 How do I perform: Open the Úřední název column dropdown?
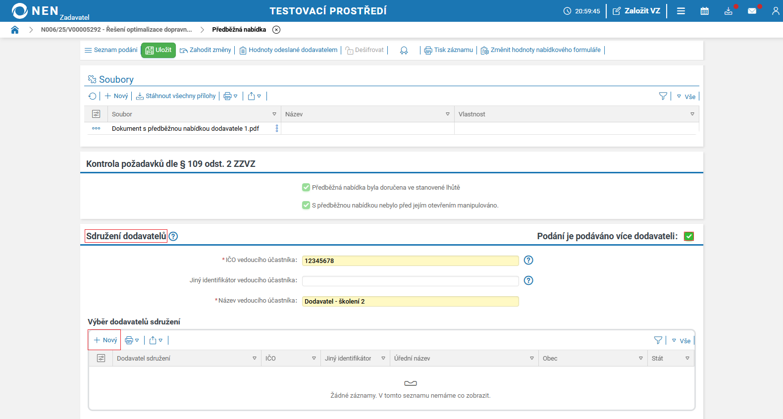532,358
